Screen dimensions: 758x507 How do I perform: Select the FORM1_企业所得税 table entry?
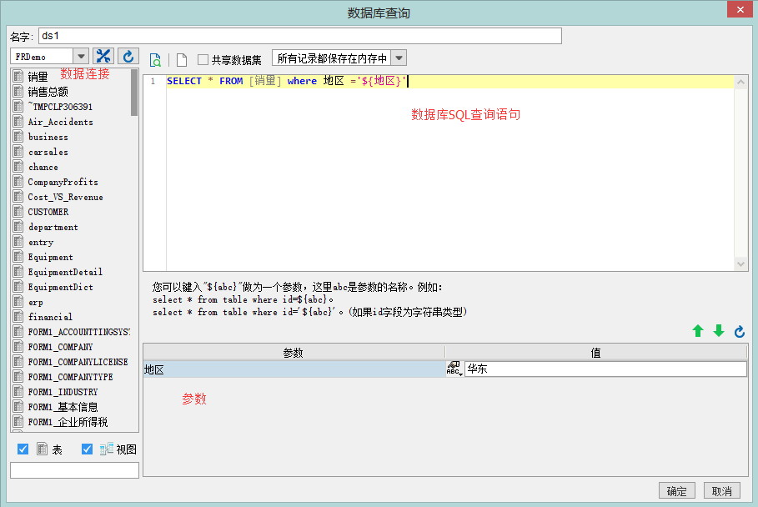(x=68, y=422)
